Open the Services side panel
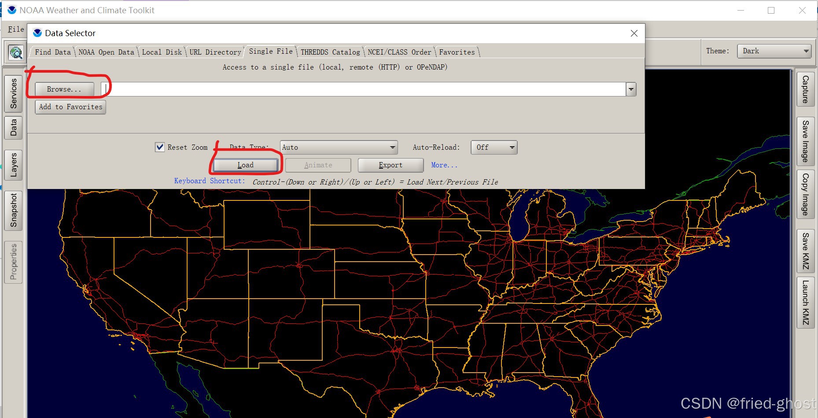818x418 pixels. [14, 93]
